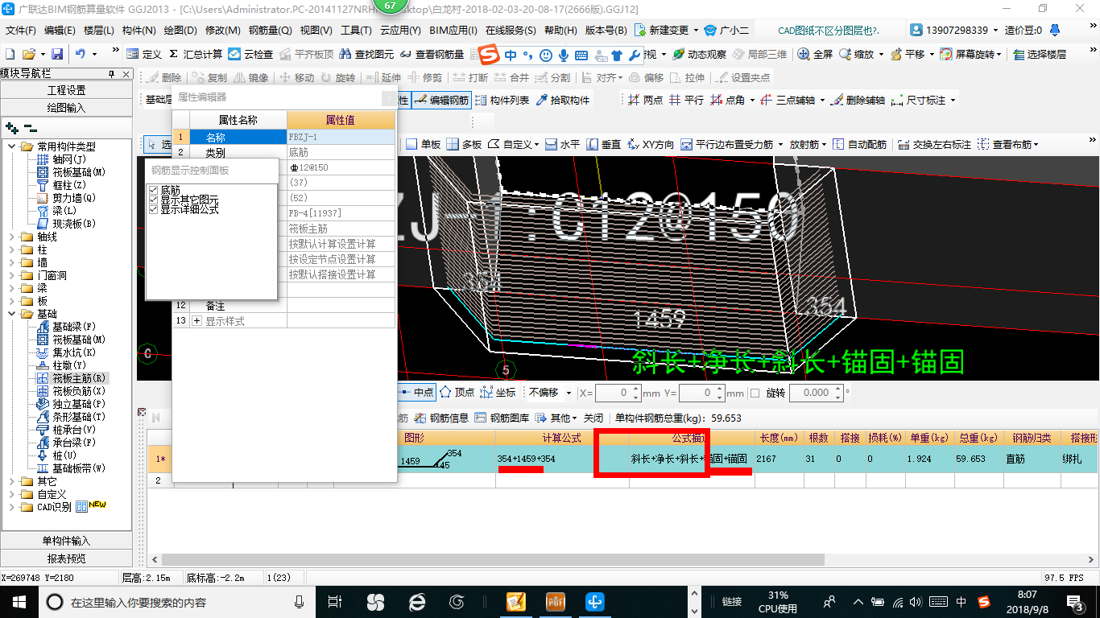Click 交换左右标注 swap annotations

point(934,144)
